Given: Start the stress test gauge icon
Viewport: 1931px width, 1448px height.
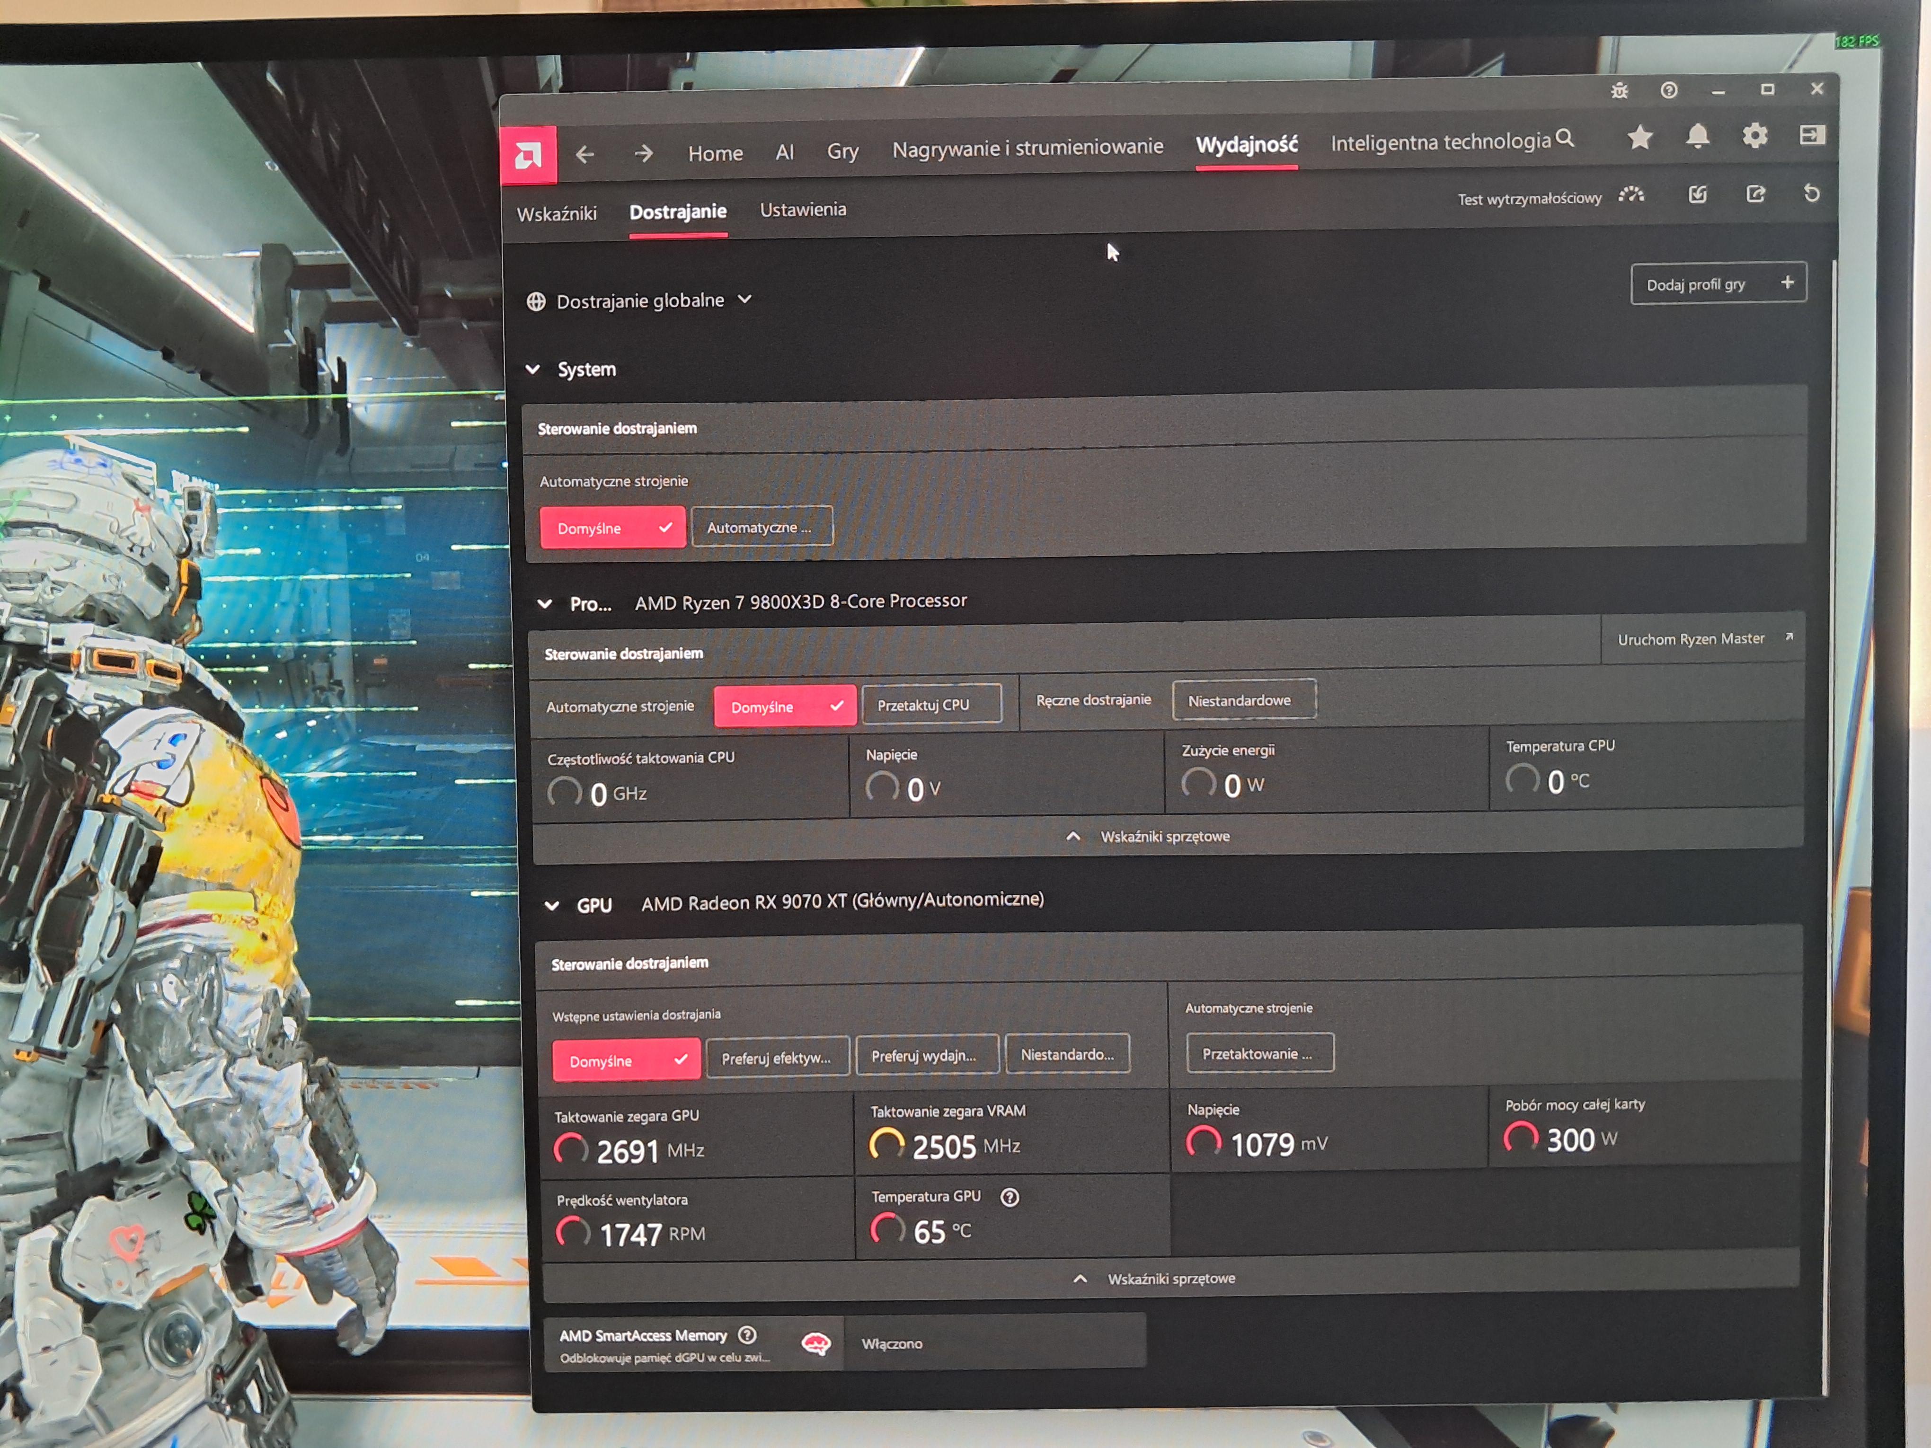Looking at the screenshot, I should pyautogui.click(x=1630, y=194).
